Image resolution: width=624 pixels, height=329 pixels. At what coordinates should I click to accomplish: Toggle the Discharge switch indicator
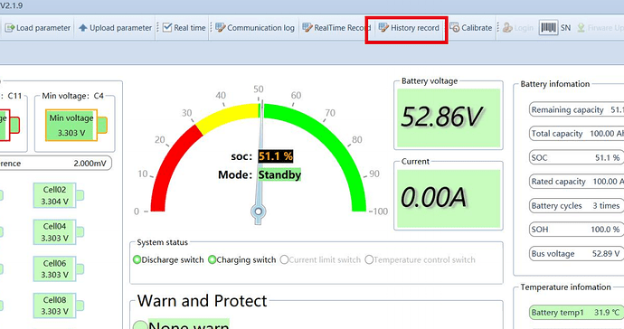[137, 259]
